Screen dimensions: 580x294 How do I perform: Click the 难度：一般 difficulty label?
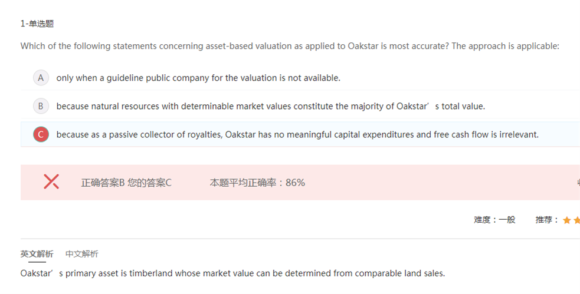coord(494,220)
